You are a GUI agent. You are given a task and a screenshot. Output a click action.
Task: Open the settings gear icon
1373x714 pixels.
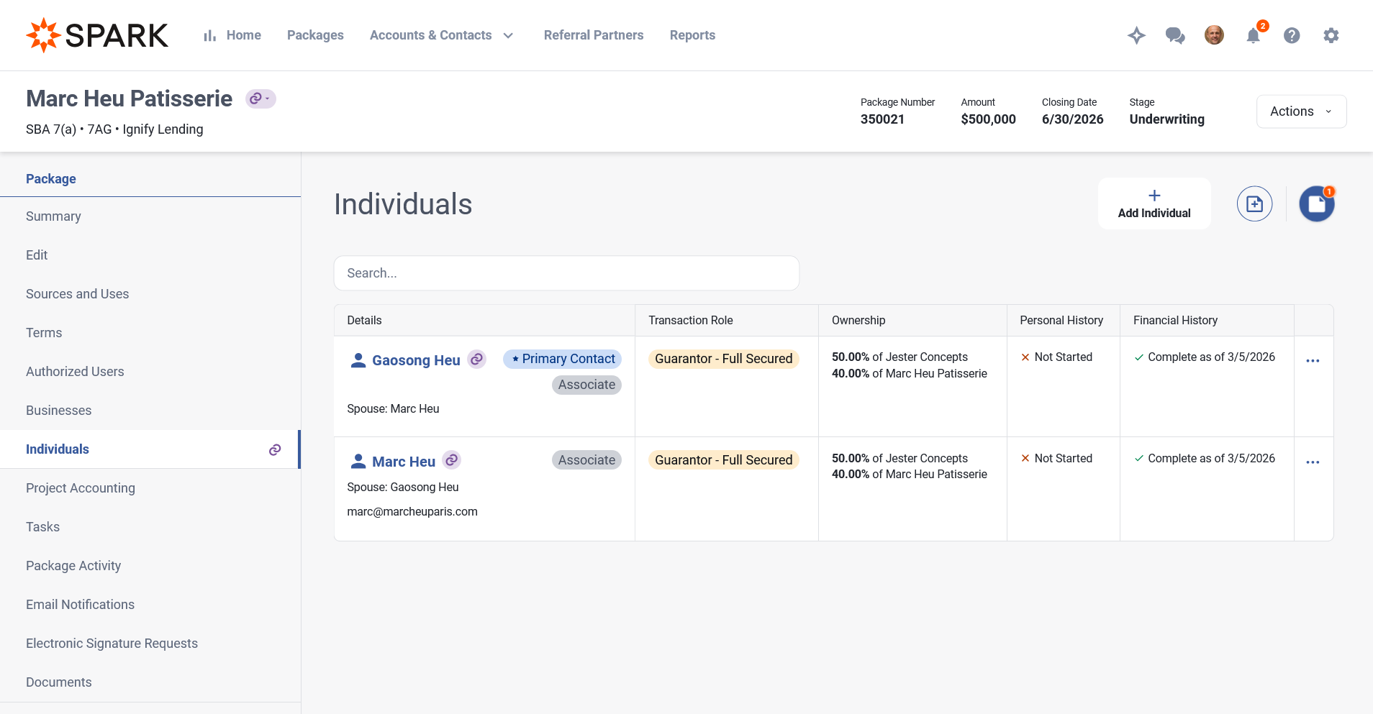[1331, 35]
